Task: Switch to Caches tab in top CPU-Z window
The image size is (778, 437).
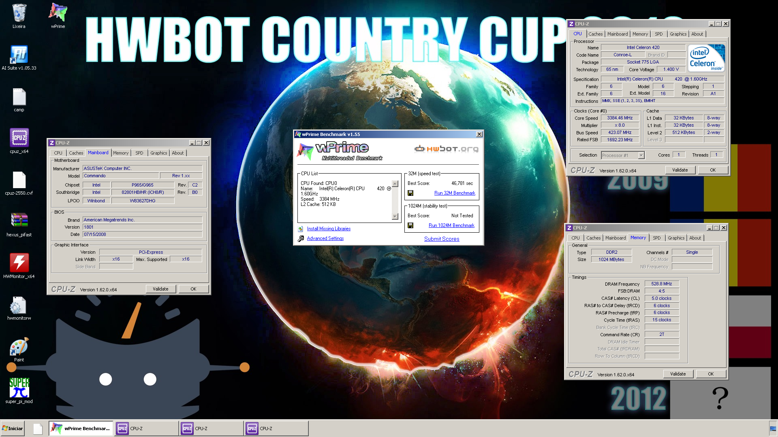Action: click(x=595, y=34)
